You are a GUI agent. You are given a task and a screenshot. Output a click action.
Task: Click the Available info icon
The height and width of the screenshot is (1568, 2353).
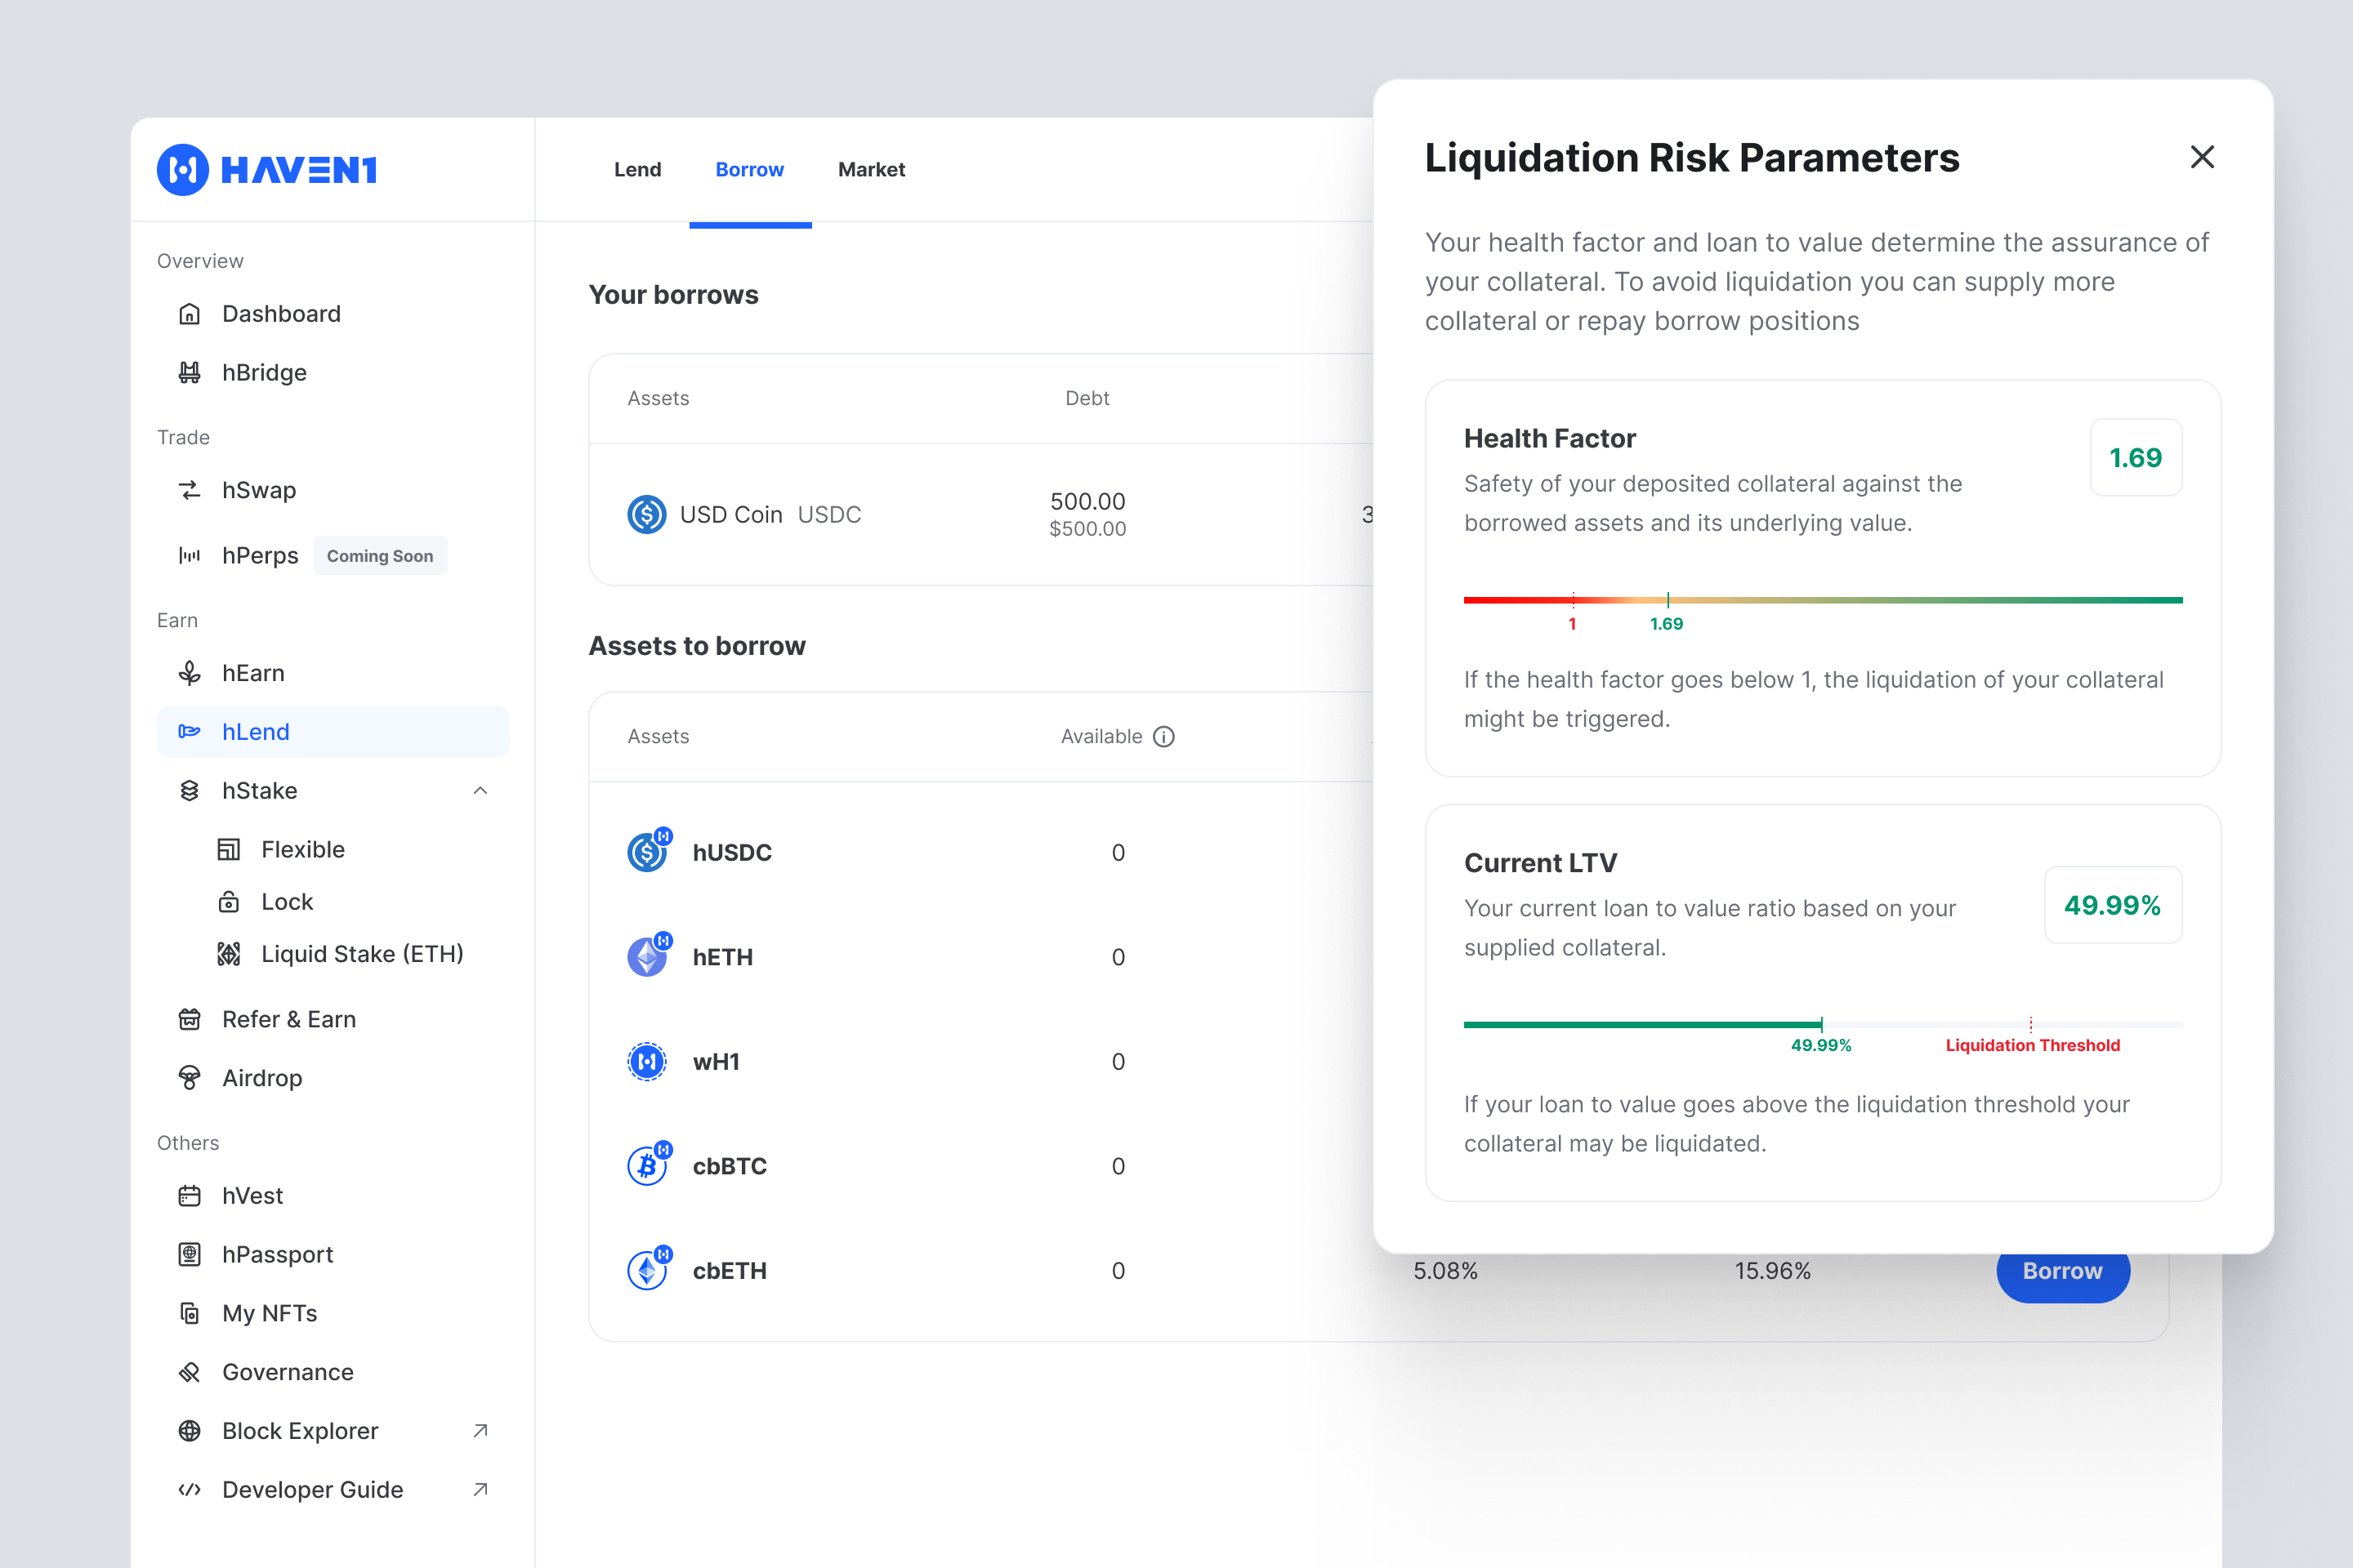pos(1163,737)
